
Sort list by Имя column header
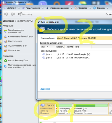tap(48, 47)
